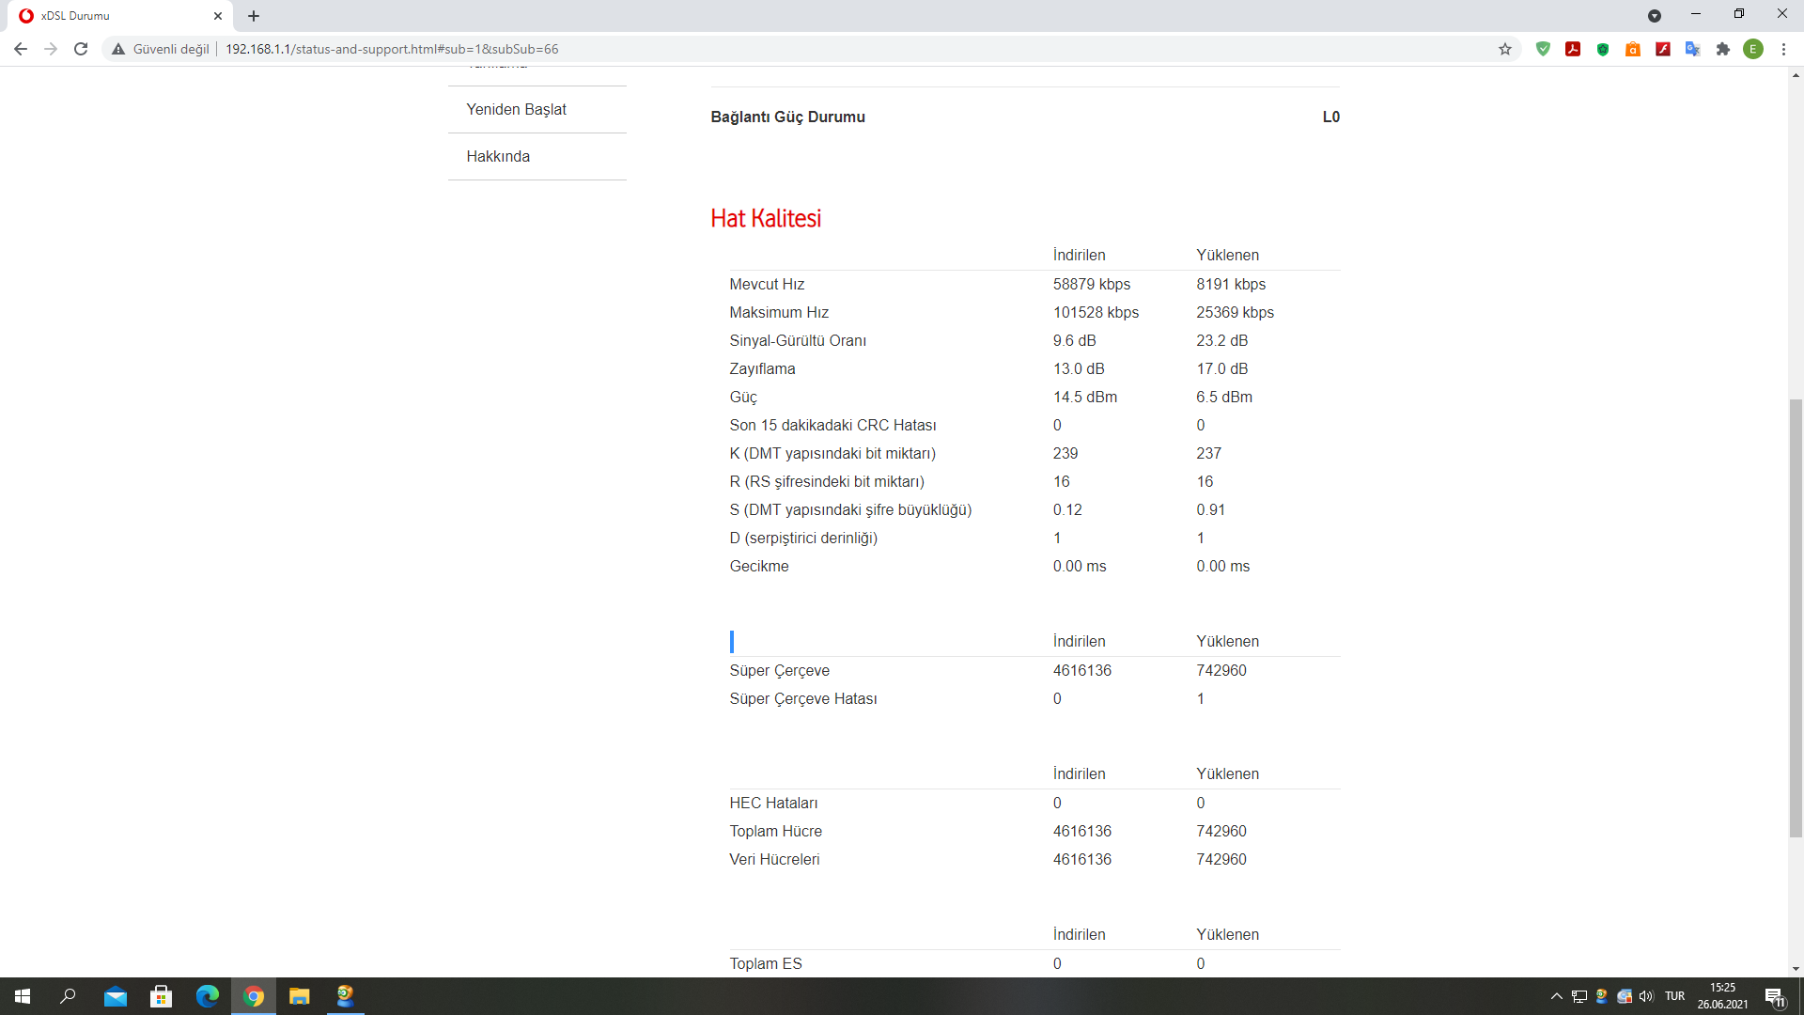Click the Flash Player extension icon
Image resolution: width=1804 pixels, height=1015 pixels.
[x=1663, y=49]
